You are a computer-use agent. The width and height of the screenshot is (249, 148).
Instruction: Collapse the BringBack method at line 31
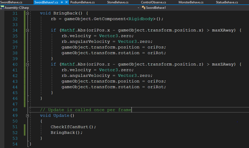28,13
